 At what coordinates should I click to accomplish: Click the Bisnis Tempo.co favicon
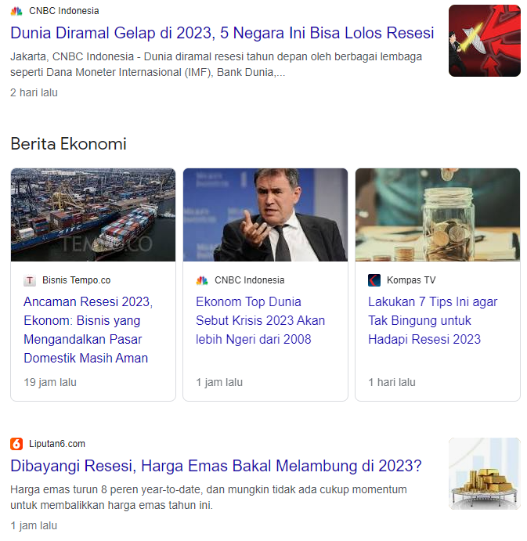pos(30,280)
